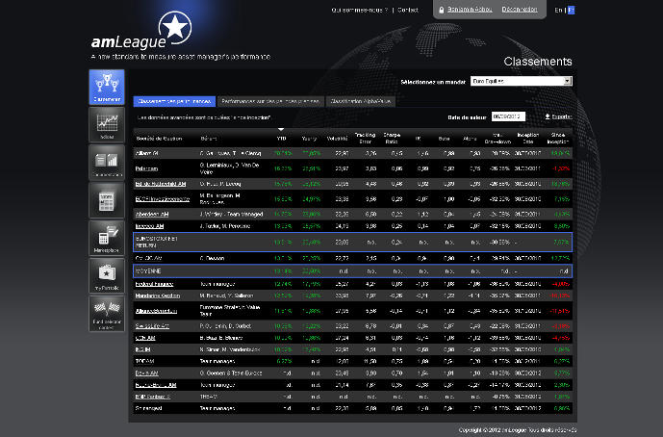Select the Fr language button
This screenshot has height=437, width=663.
pos(571,10)
